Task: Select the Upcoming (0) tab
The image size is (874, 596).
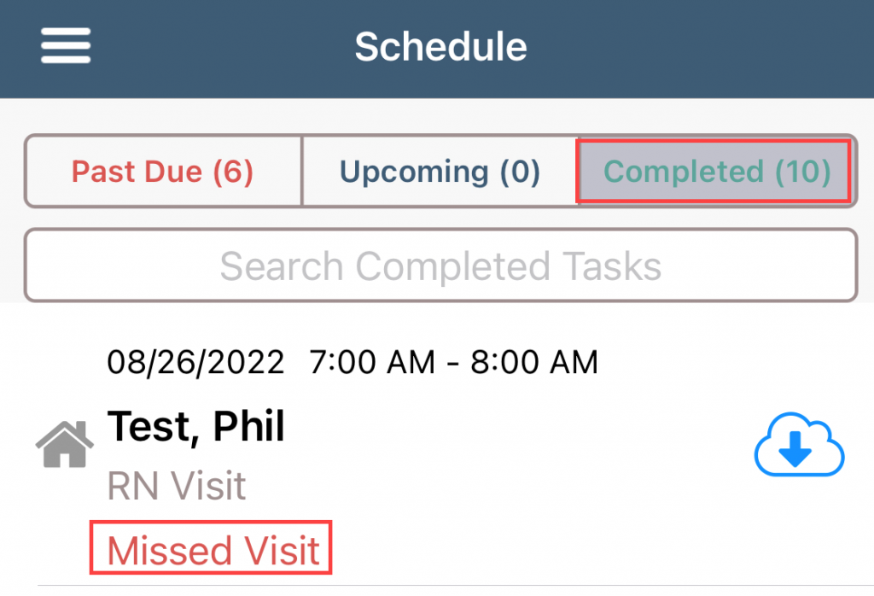Action: pyautogui.click(x=440, y=171)
